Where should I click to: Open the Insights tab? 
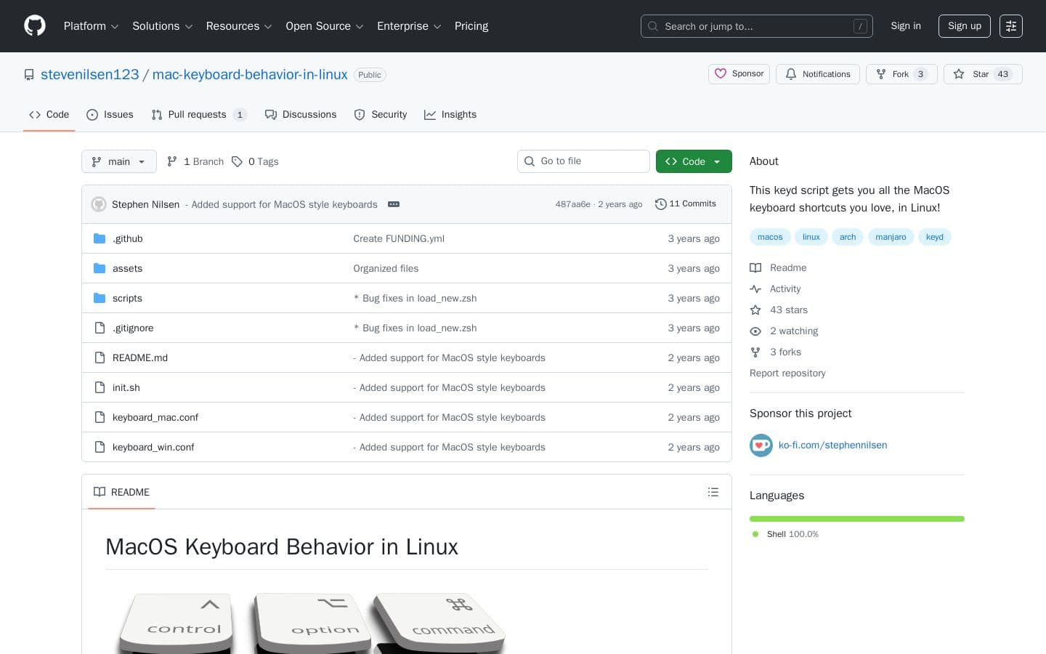(x=450, y=115)
